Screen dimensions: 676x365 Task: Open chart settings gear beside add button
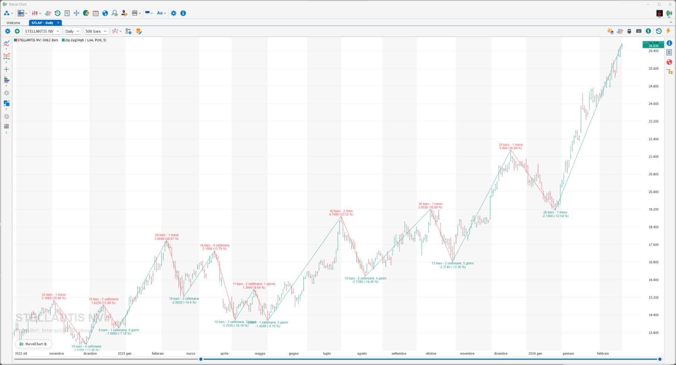(7, 31)
